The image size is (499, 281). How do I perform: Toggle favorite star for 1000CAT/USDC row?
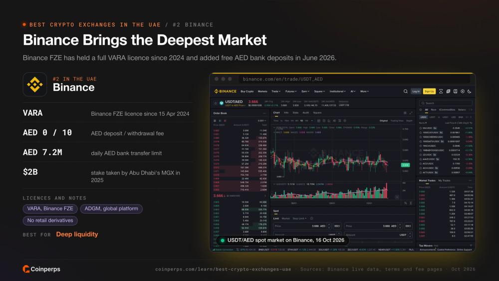pos(420,133)
